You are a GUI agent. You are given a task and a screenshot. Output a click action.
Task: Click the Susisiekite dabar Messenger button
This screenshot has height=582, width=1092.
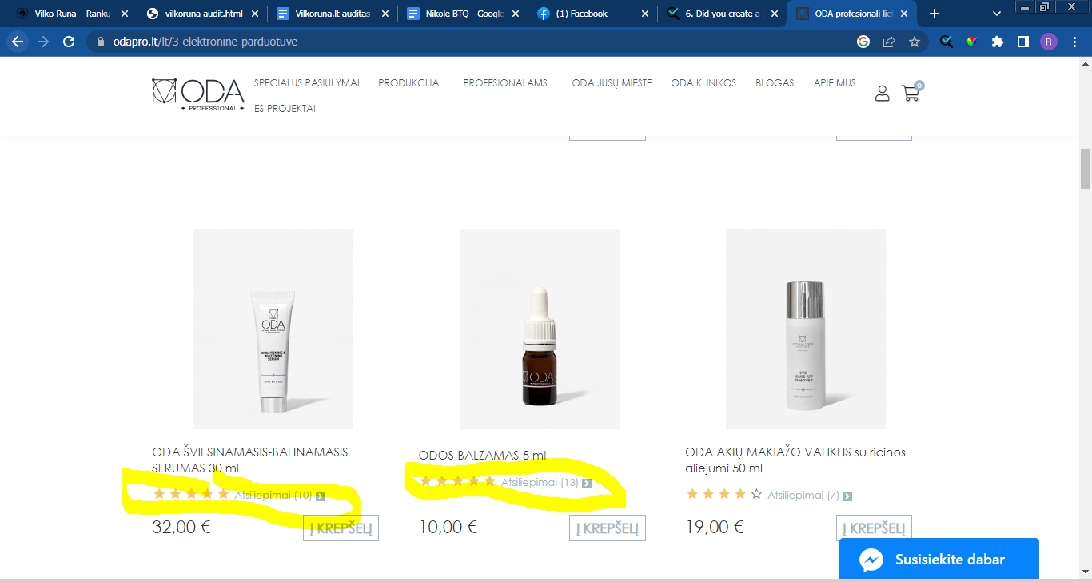[x=939, y=560]
